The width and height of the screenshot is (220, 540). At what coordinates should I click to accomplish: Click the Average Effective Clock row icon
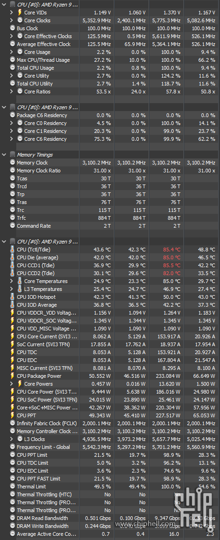pos(13,44)
